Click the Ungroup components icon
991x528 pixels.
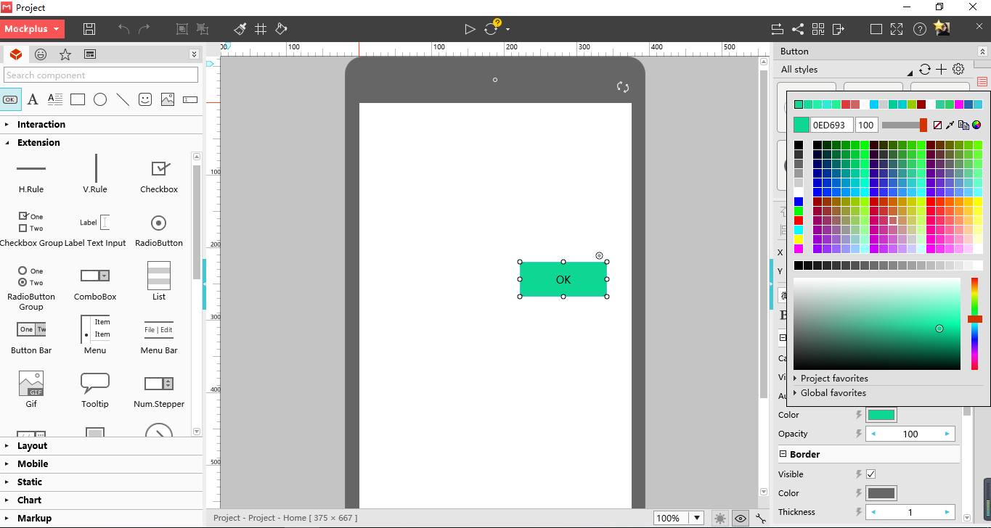point(203,29)
